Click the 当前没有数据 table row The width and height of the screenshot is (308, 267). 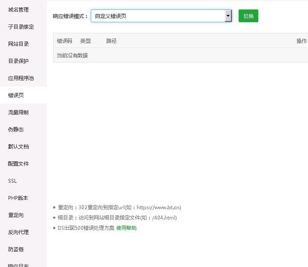[x=180, y=55]
